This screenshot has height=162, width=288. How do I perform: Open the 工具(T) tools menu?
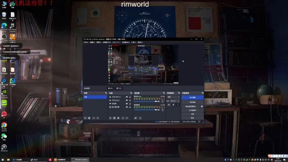(x=134, y=42)
